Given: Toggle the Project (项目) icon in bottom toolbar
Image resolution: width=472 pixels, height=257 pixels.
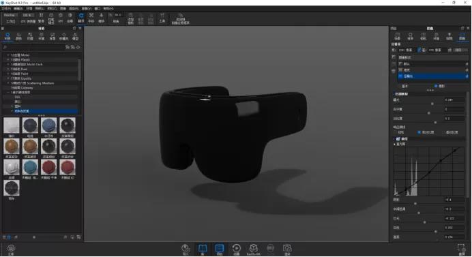Looking at the screenshot, I should 220,250.
